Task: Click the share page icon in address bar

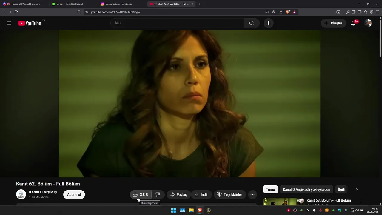Action: tap(281, 12)
